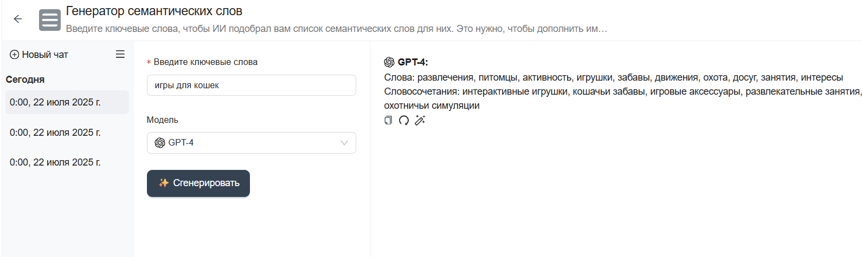Regenerate the GPT-4 response
Viewport: 862px width, 257px height.
pyautogui.click(x=404, y=120)
